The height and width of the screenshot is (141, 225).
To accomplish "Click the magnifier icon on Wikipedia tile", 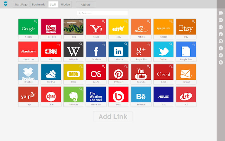I will pos(81,44).
